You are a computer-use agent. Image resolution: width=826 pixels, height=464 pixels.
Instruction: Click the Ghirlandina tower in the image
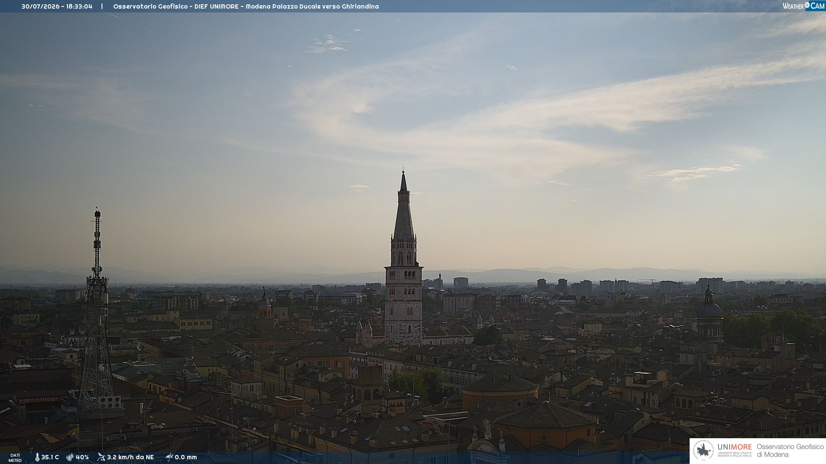(x=404, y=258)
